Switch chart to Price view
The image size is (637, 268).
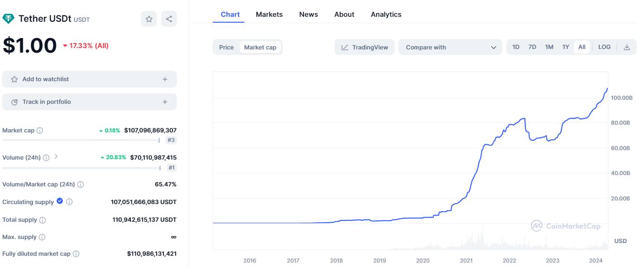coord(226,47)
